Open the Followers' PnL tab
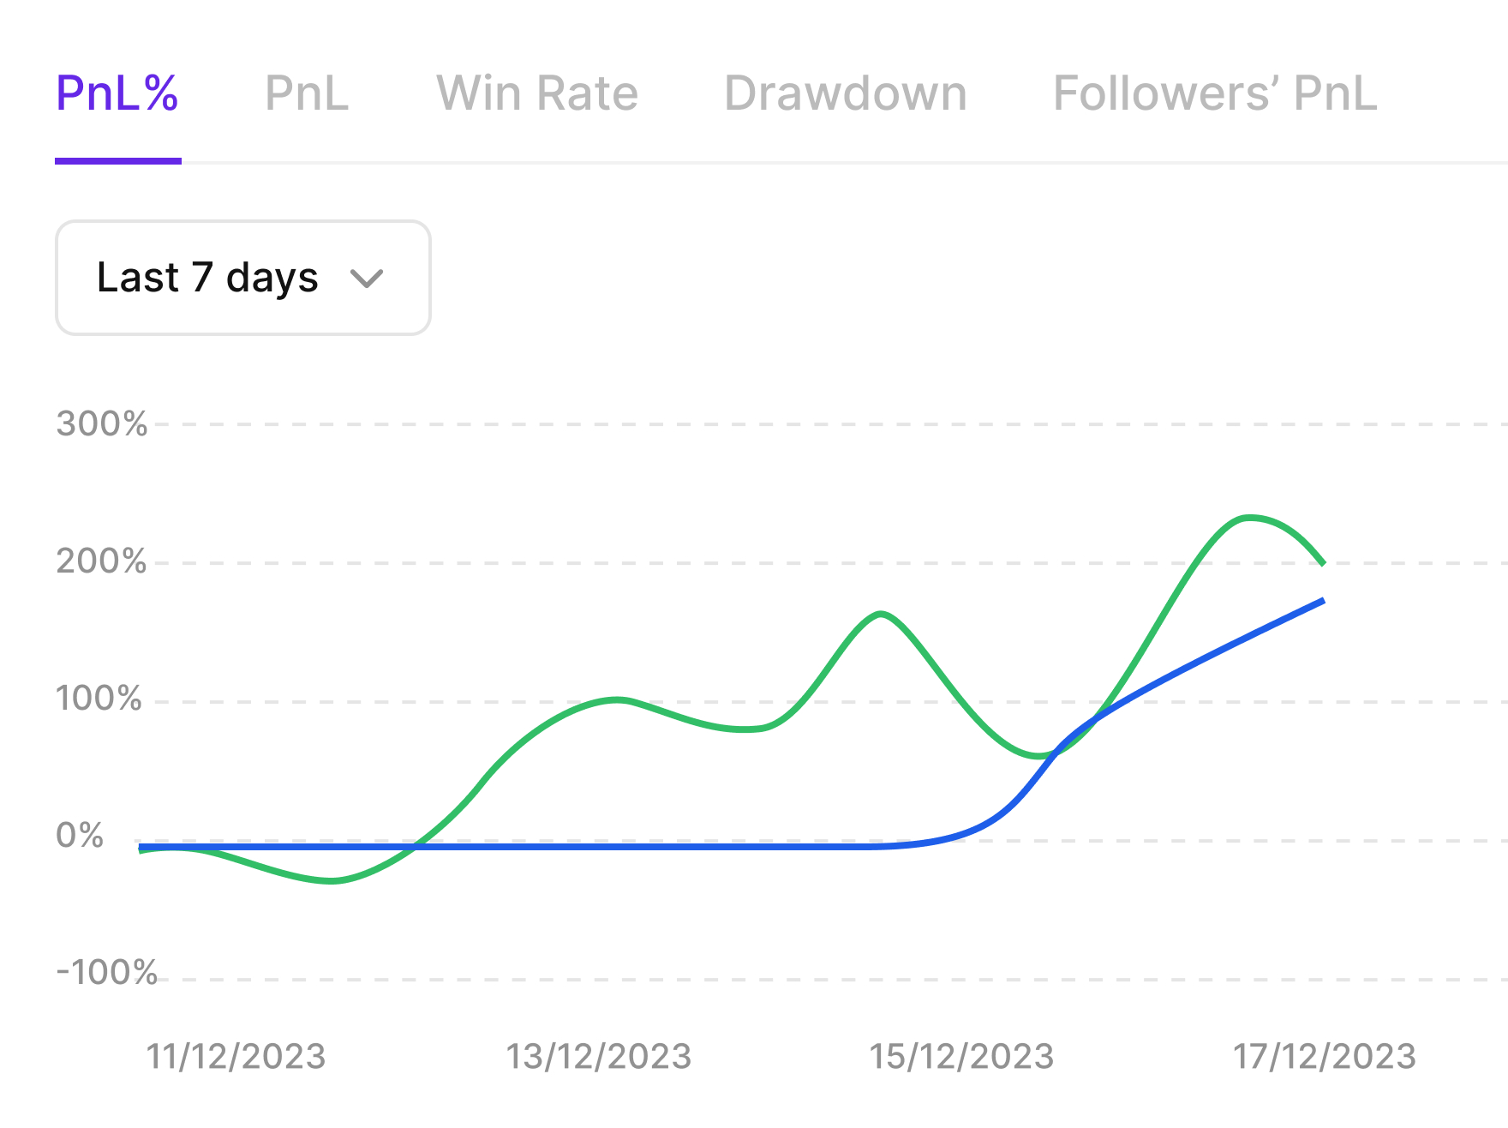The height and width of the screenshot is (1128, 1508). (x=1214, y=93)
